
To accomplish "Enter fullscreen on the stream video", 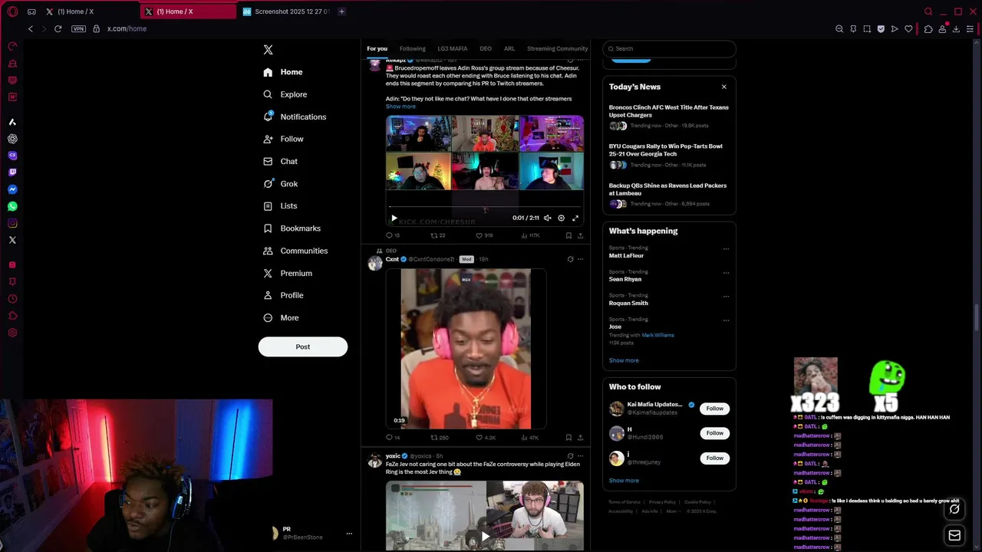I will (x=575, y=218).
